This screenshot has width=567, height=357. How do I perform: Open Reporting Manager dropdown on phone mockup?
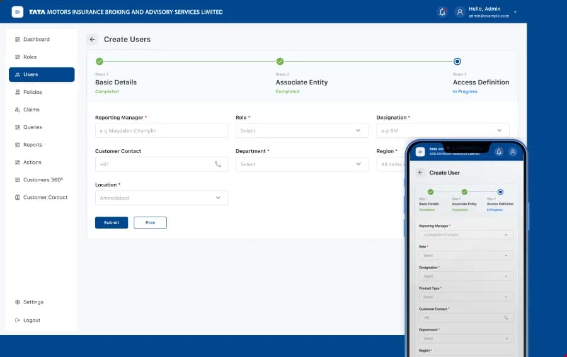point(466,235)
